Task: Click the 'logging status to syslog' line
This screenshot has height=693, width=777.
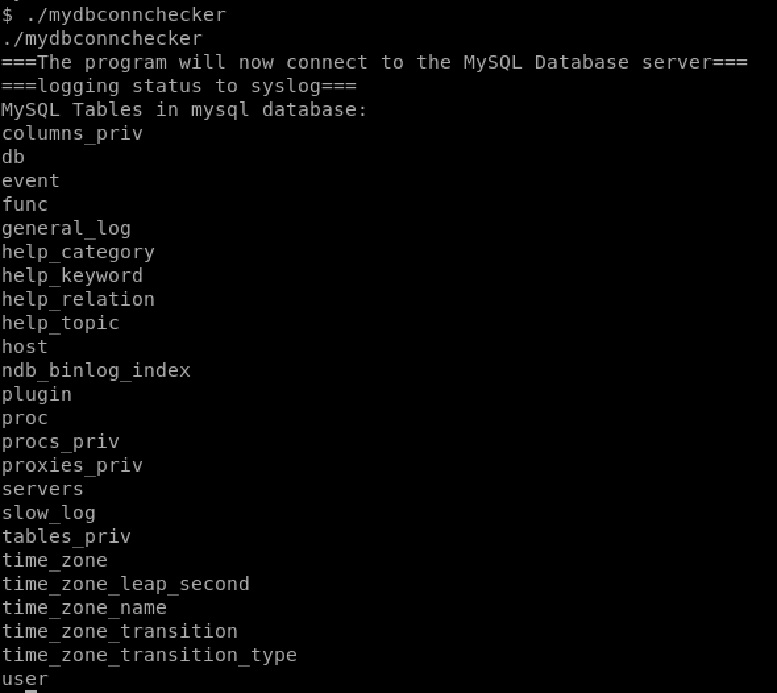Action: coord(179,86)
